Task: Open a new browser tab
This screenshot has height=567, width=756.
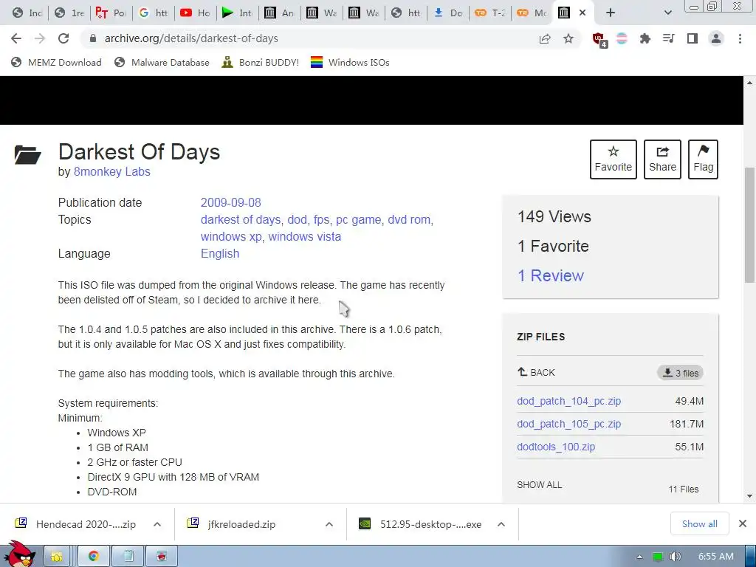Action: coord(611,13)
